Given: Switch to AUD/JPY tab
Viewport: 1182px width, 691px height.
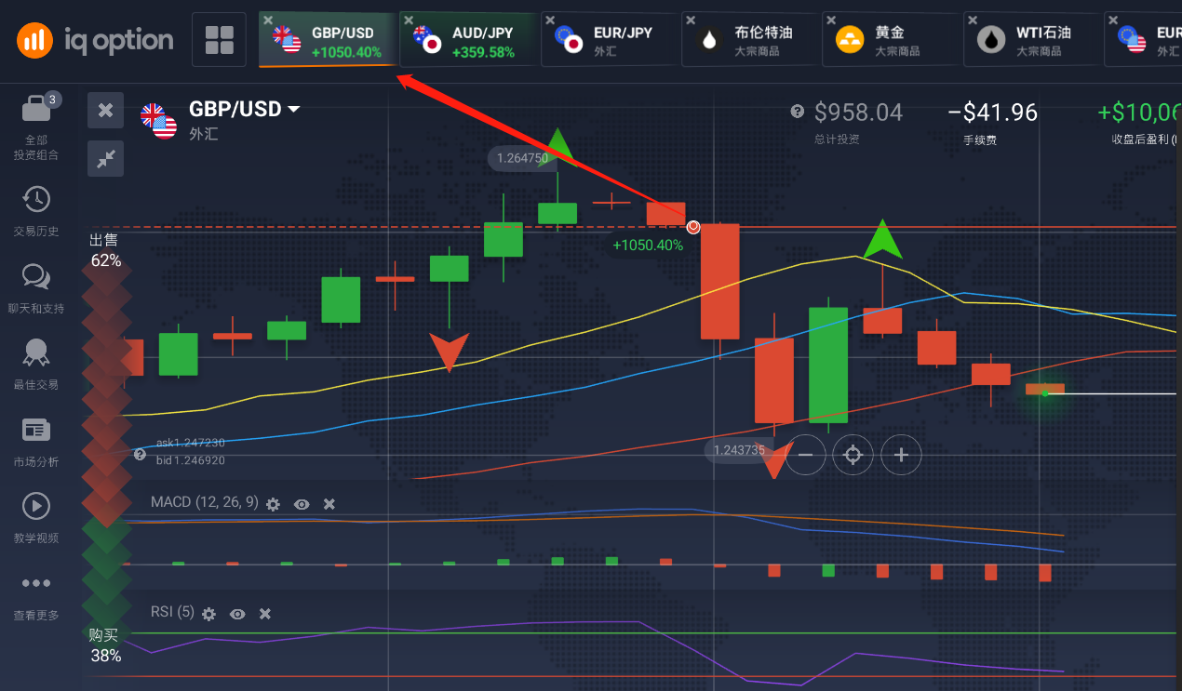Looking at the screenshot, I should (469, 40).
